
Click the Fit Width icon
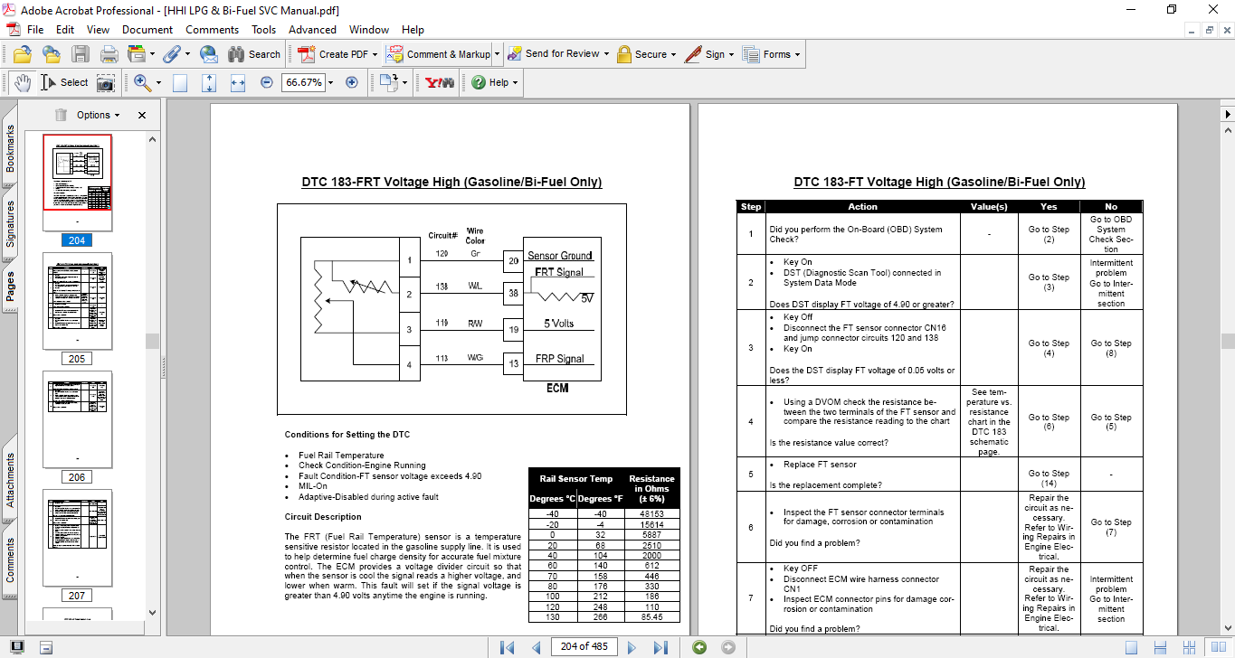(238, 82)
